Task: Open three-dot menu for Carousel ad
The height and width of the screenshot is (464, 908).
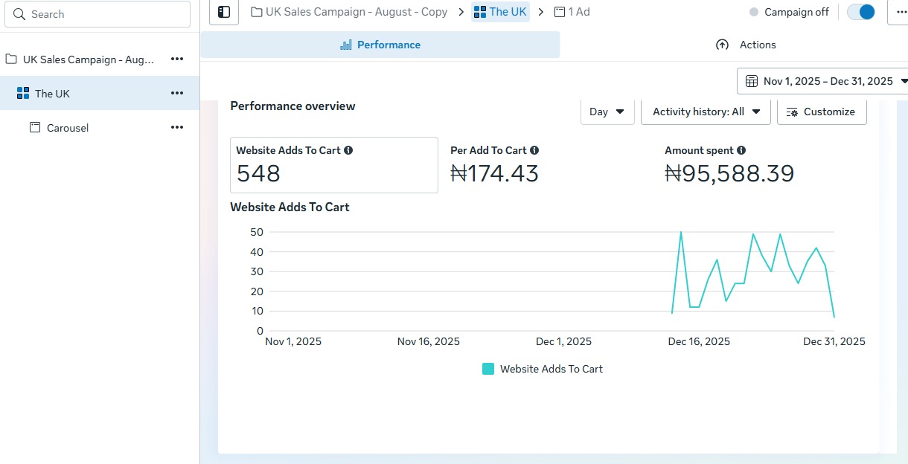Action: pos(177,127)
